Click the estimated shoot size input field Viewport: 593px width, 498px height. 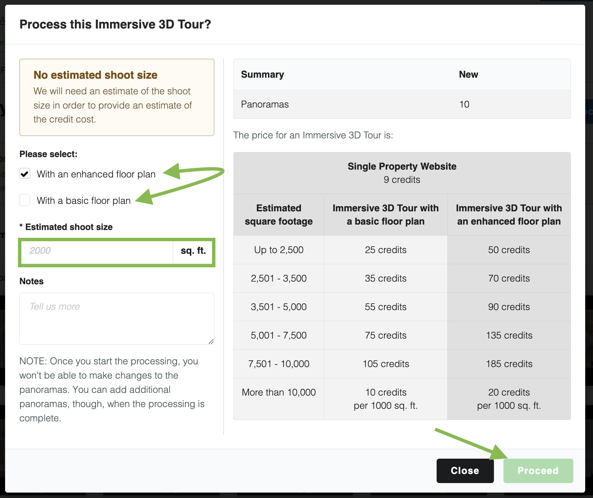click(x=97, y=252)
